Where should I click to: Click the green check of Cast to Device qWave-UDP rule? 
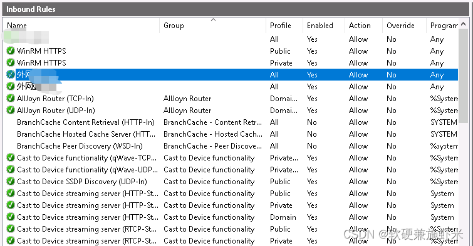pyautogui.click(x=11, y=169)
